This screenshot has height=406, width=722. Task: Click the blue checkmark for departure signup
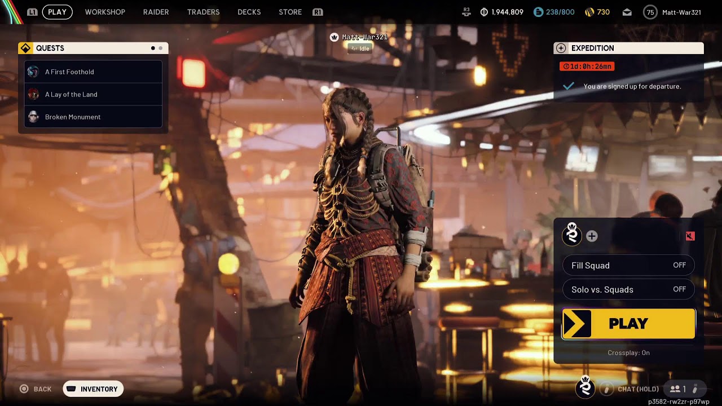[569, 86]
